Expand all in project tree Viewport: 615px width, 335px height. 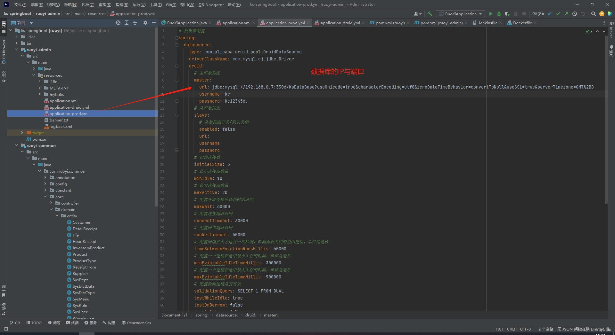[x=127, y=23]
